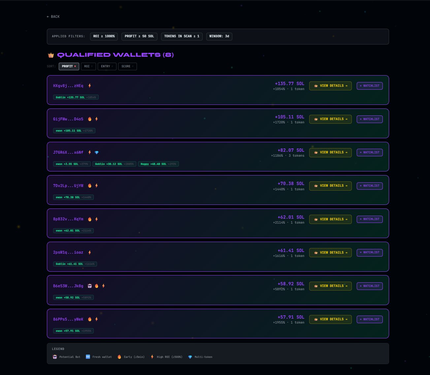The image size is (430, 375).
Task: Click the Early fire icon in the legend
Action: 119,357
